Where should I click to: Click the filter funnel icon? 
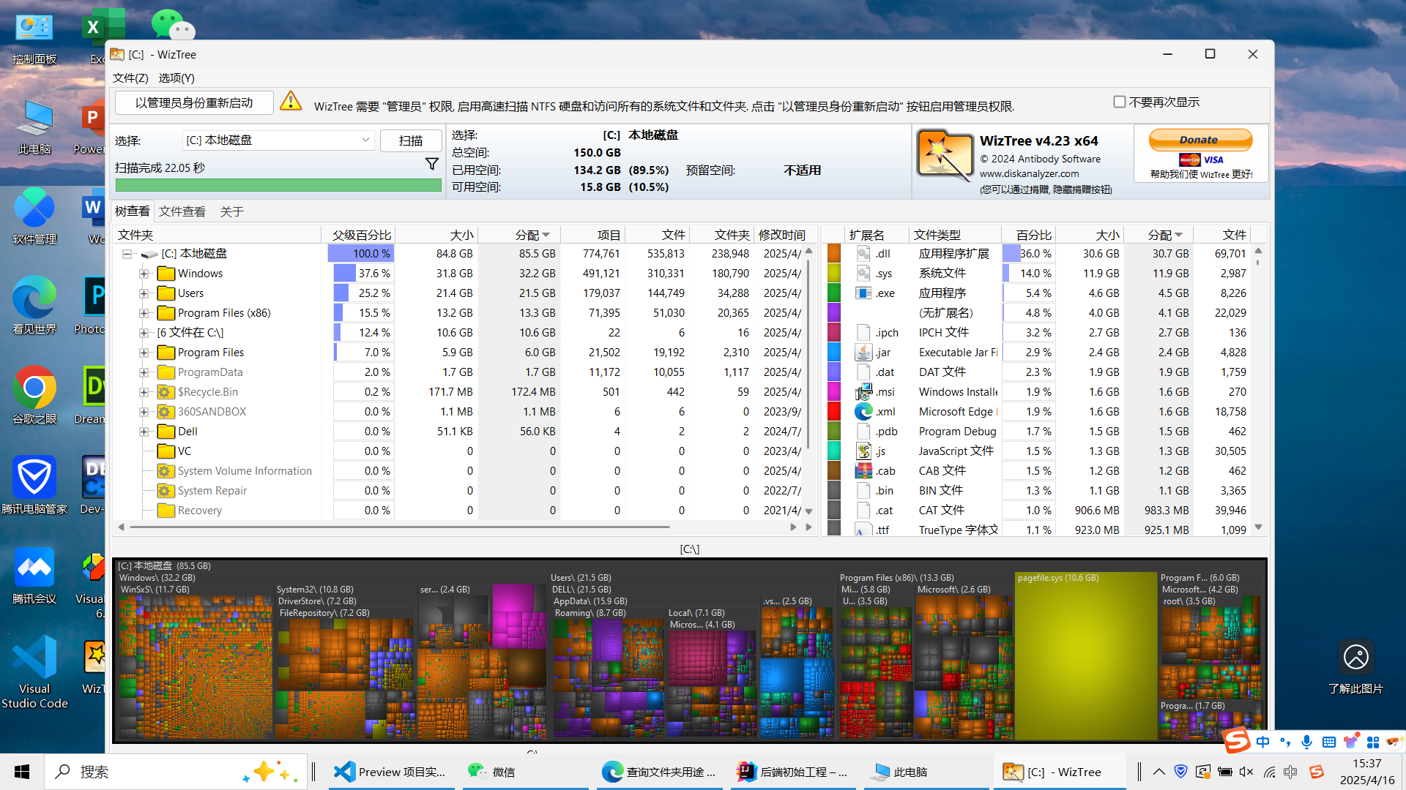click(432, 164)
